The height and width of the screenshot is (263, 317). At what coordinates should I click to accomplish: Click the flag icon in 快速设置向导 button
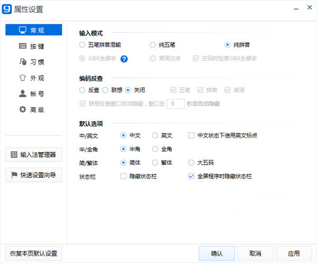coord(14,175)
